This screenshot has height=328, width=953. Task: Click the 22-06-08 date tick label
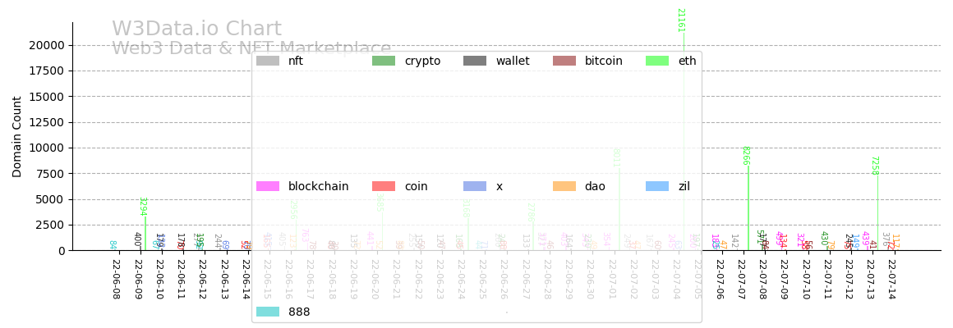click(x=116, y=280)
